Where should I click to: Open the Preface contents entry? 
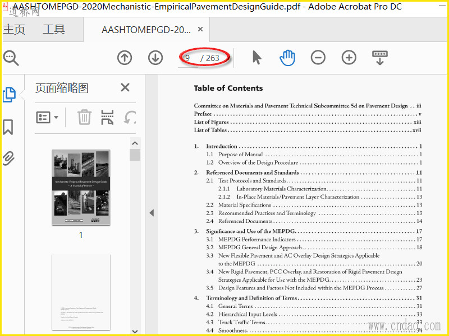[x=308, y=114]
